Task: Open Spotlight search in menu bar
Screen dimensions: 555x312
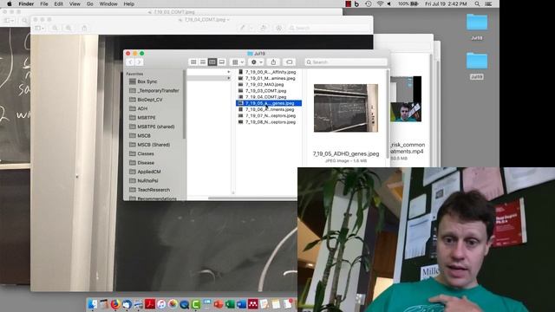Action: [477, 3]
